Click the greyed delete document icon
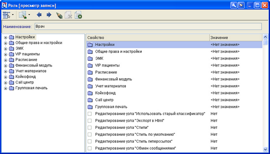 pyautogui.click(x=68, y=15)
